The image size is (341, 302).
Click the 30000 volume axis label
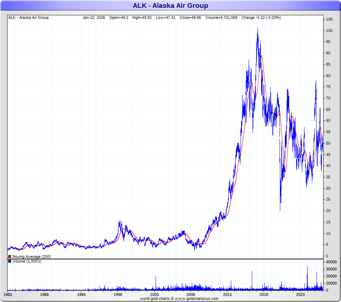[331, 269]
